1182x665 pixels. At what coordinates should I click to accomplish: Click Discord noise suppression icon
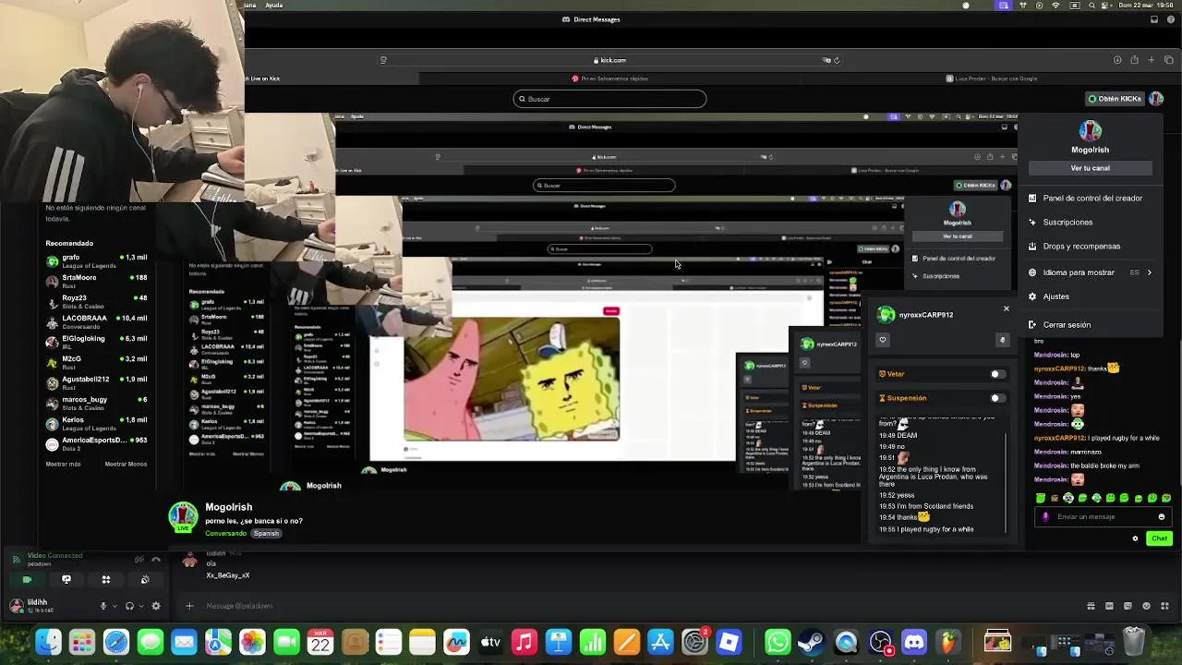[139, 560]
